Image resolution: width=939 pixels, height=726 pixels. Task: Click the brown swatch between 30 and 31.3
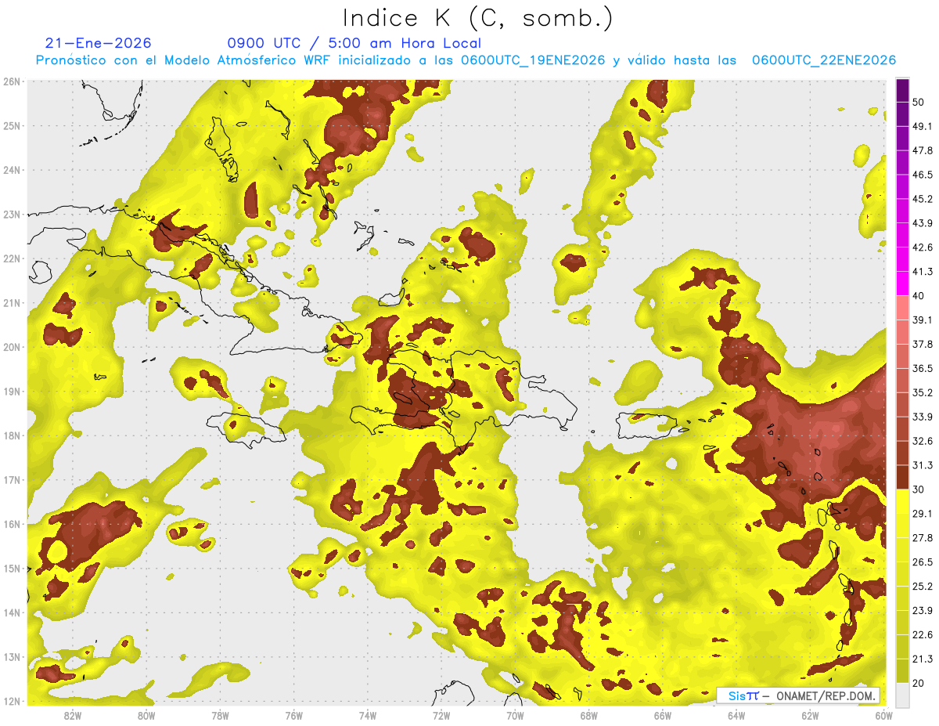pyautogui.click(x=902, y=477)
